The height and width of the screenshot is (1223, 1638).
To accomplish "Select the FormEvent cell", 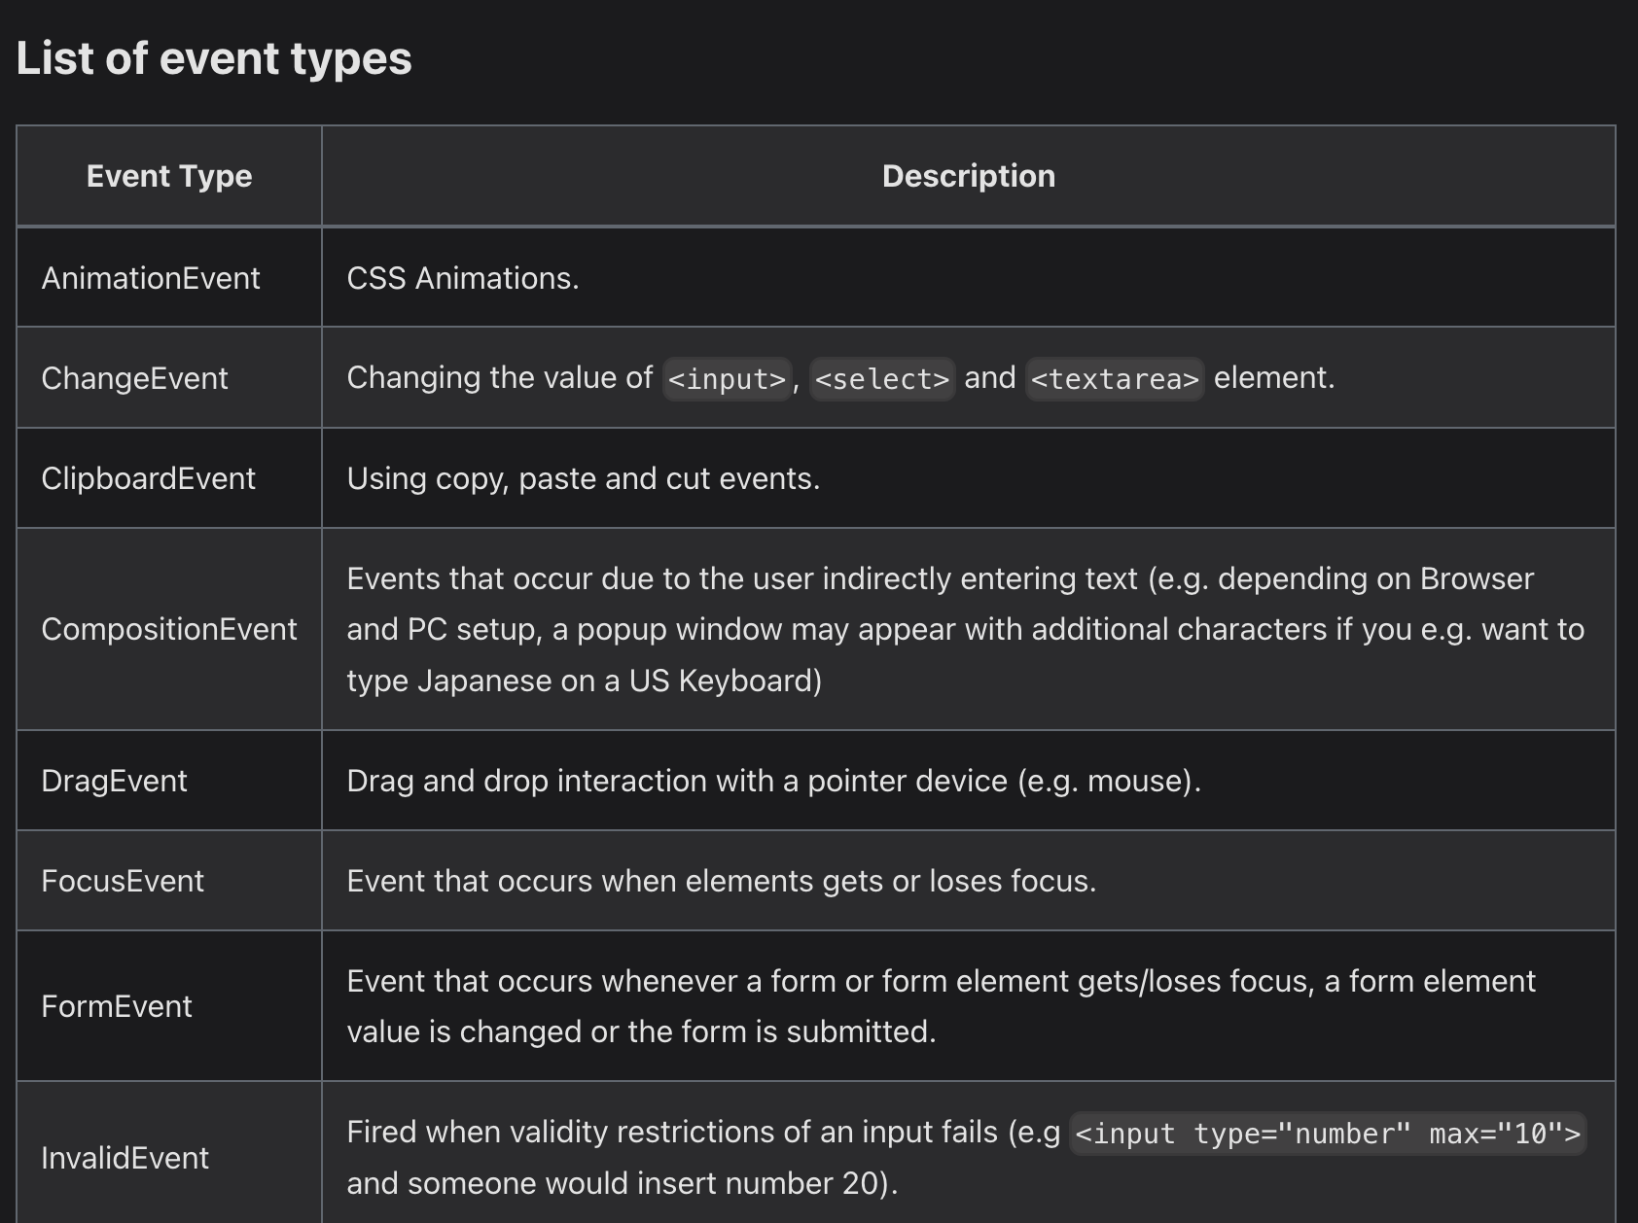I will click(169, 1006).
